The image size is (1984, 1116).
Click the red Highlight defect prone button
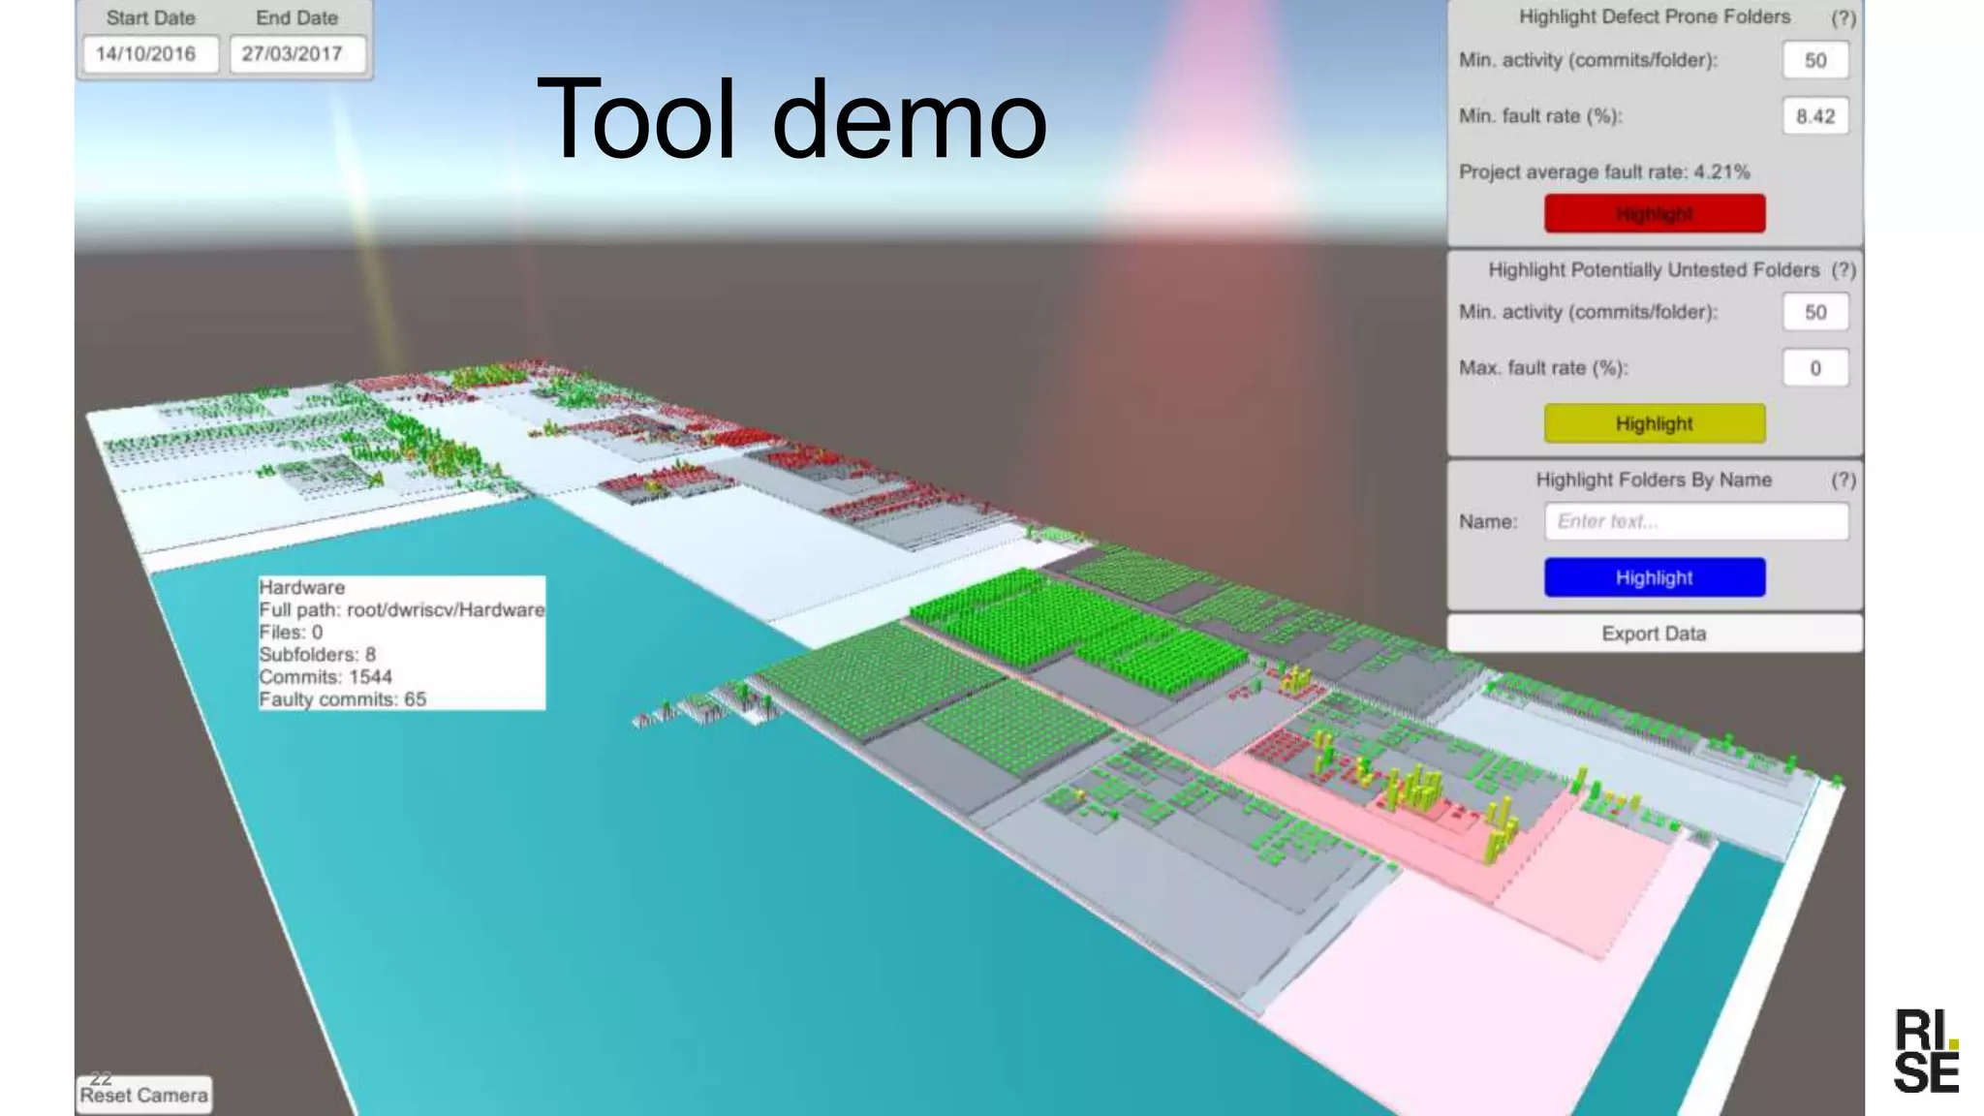(x=1655, y=214)
